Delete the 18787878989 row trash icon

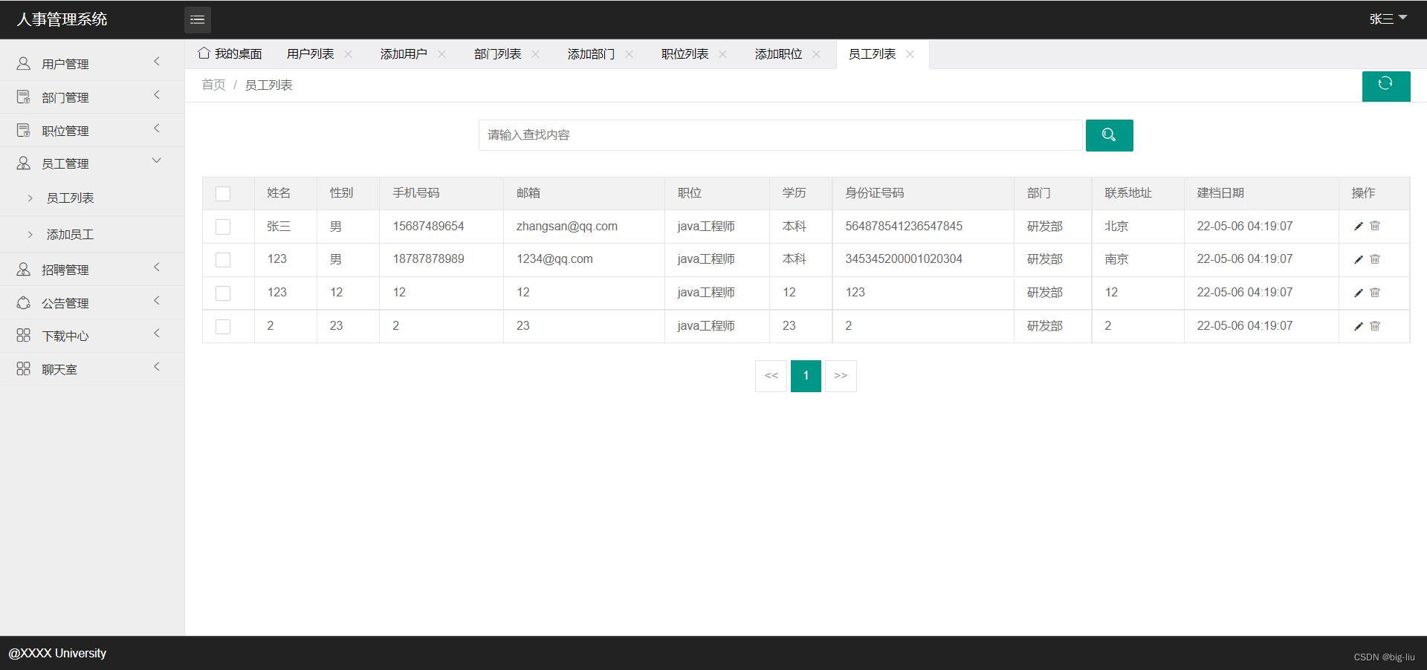pyautogui.click(x=1375, y=259)
